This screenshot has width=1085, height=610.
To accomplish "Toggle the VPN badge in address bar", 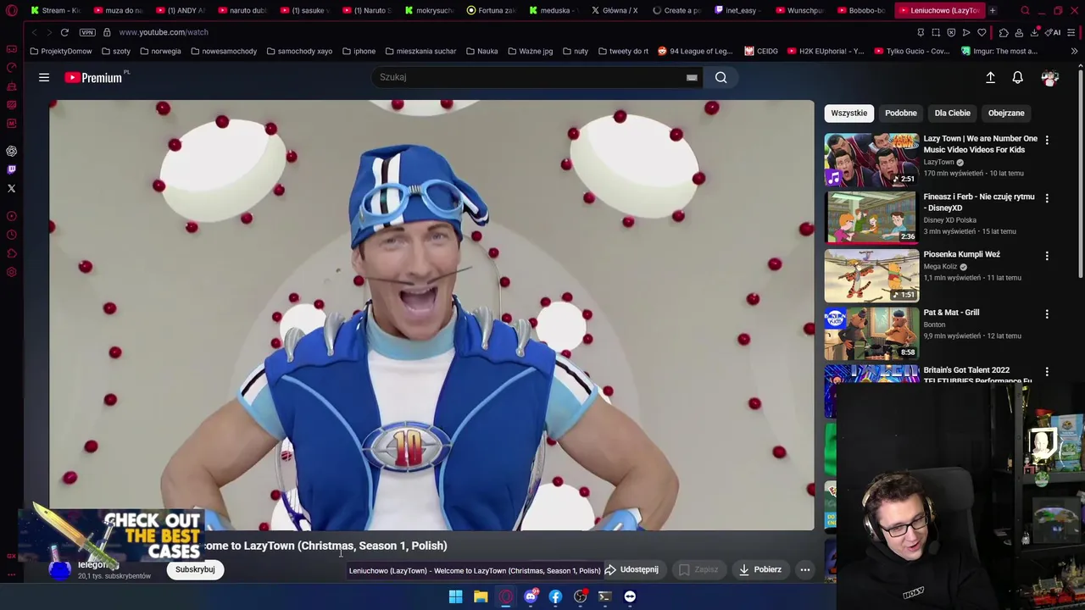I will point(87,32).
